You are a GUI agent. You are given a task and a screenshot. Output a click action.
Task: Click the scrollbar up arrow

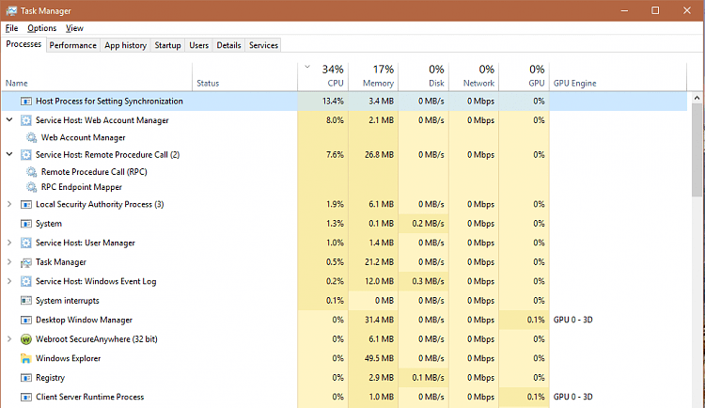[x=697, y=98]
